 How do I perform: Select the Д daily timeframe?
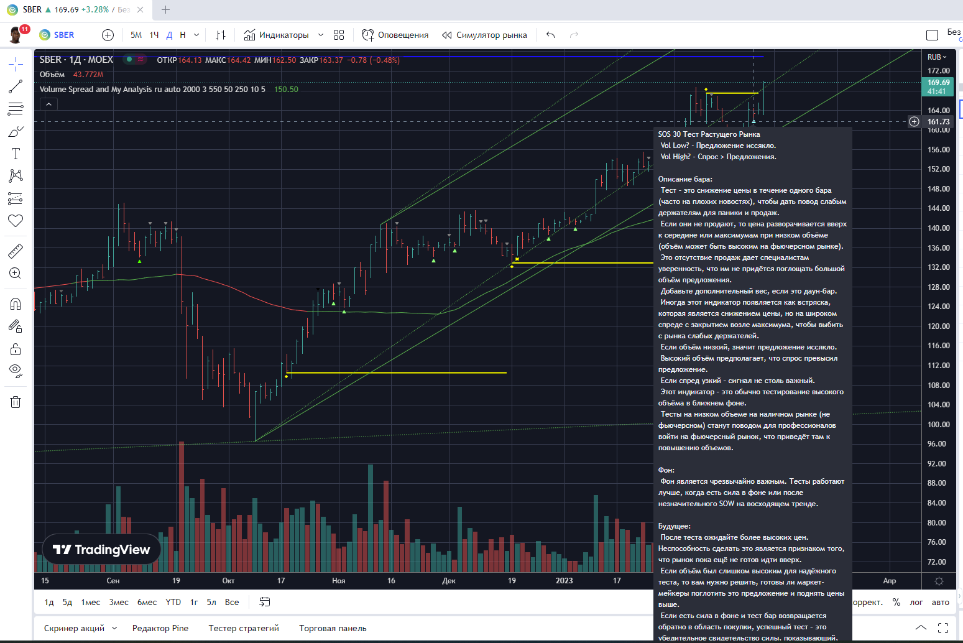click(169, 35)
